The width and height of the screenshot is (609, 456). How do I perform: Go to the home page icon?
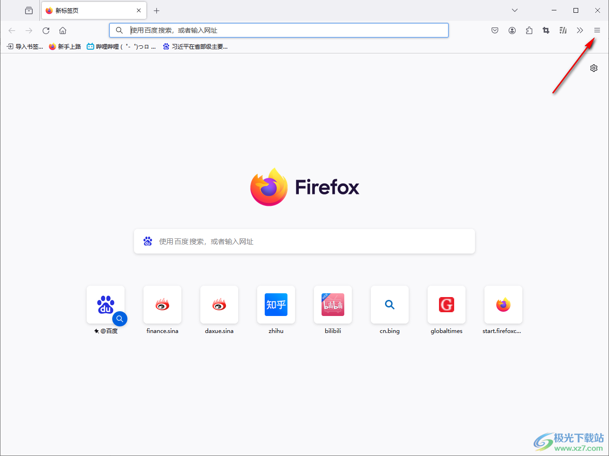coord(63,30)
